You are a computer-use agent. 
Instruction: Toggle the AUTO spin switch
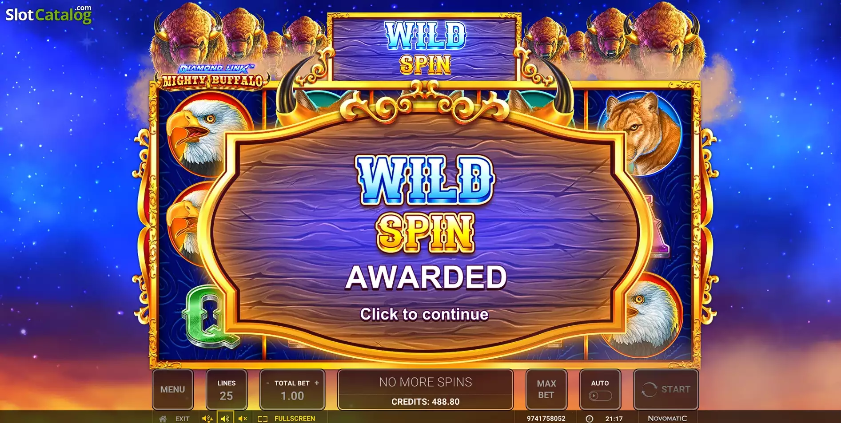pos(600,395)
